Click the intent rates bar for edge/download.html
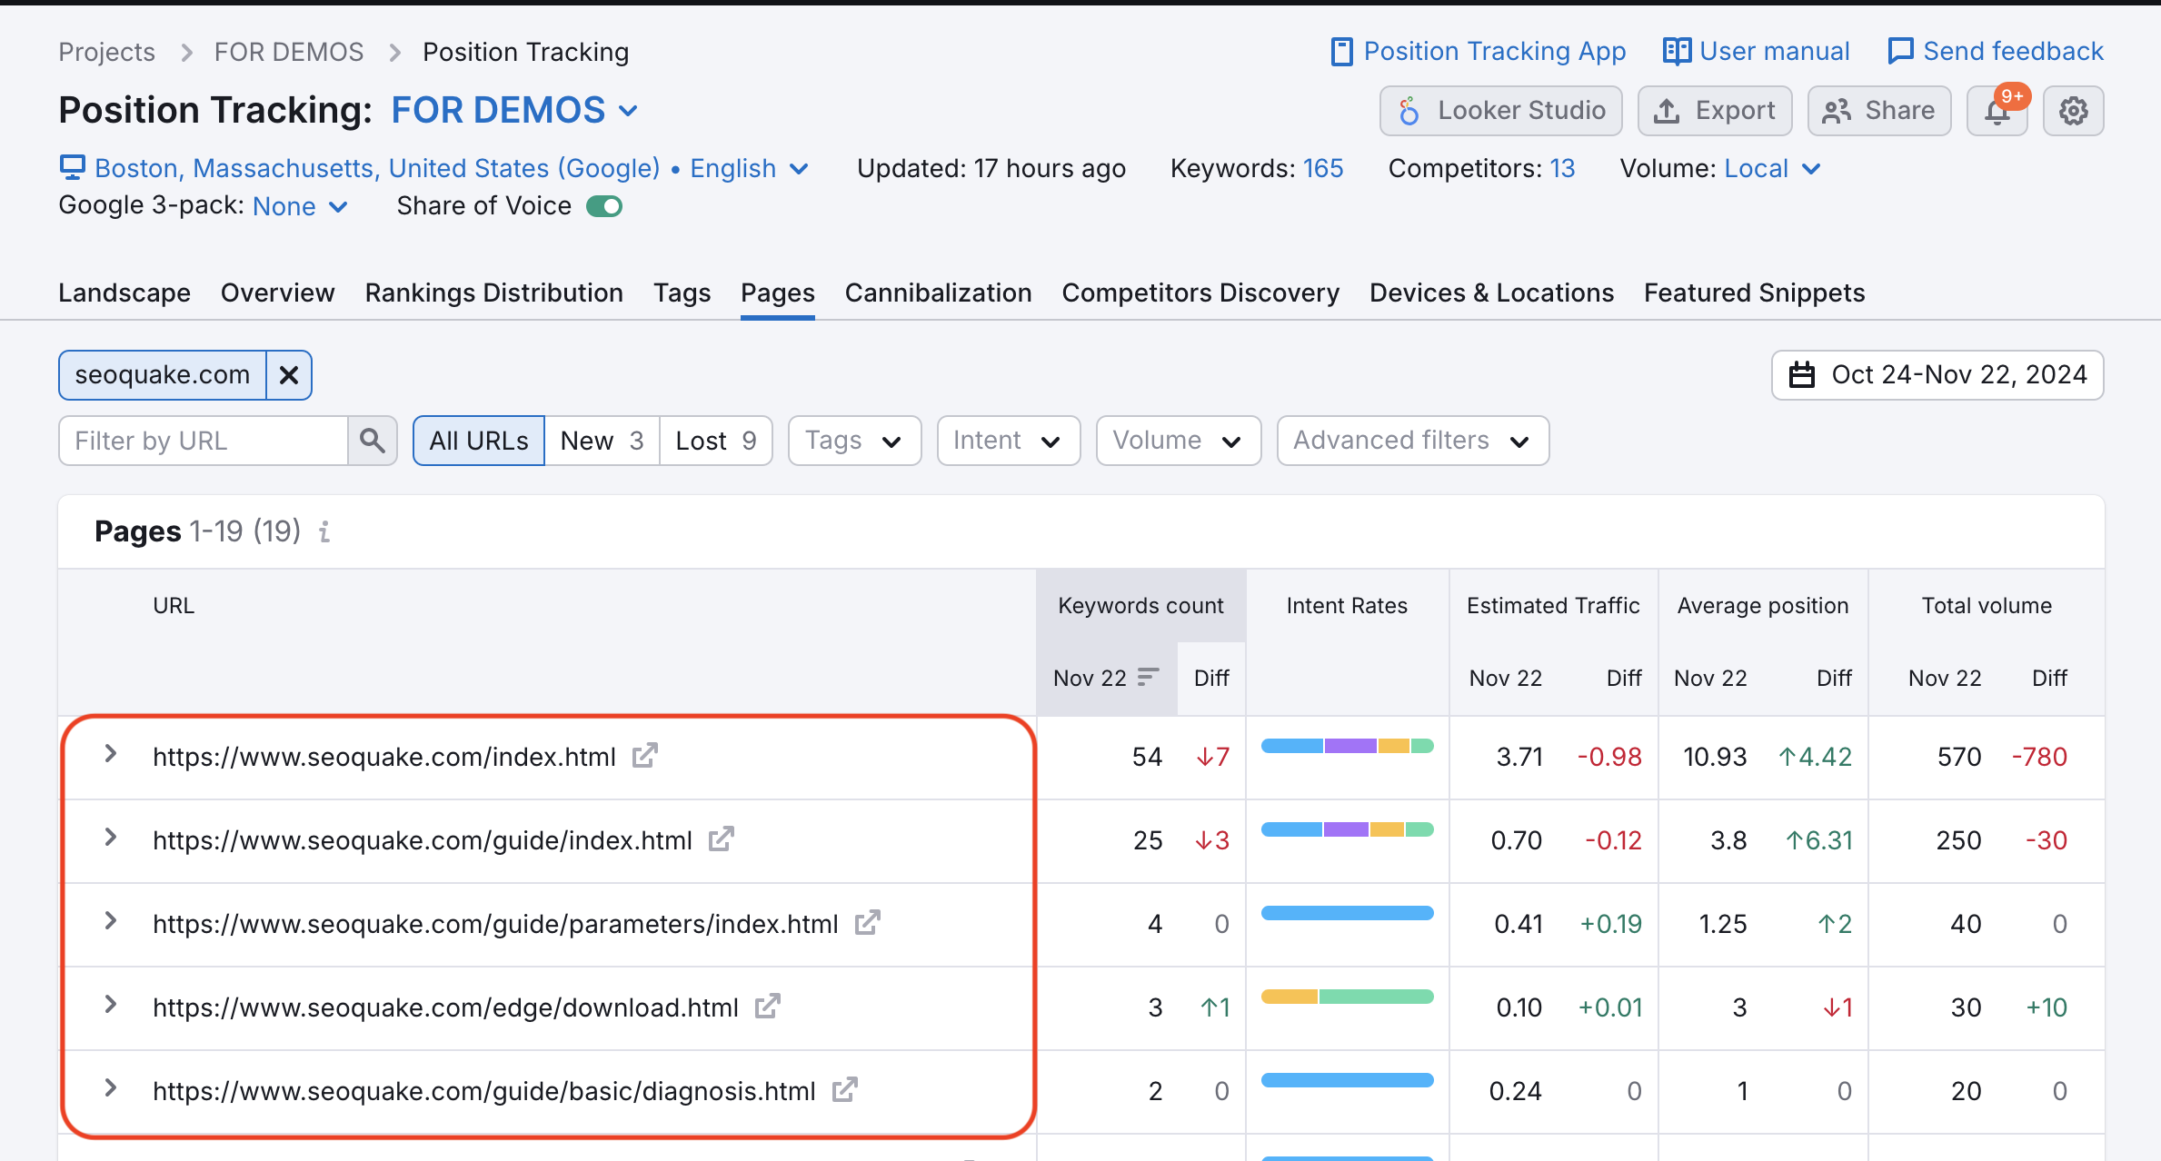This screenshot has width=2161, height=1161. (x=1347, y=997)
